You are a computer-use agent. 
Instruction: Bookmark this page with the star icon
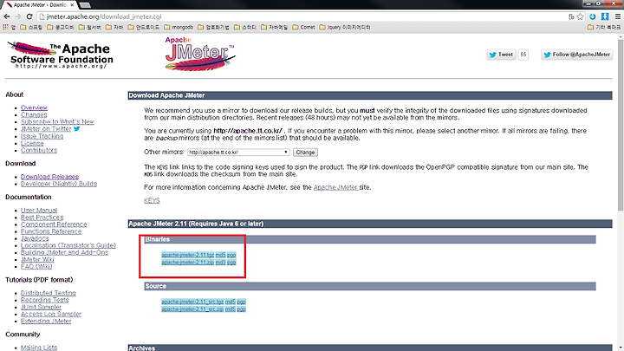coord(580,16)
